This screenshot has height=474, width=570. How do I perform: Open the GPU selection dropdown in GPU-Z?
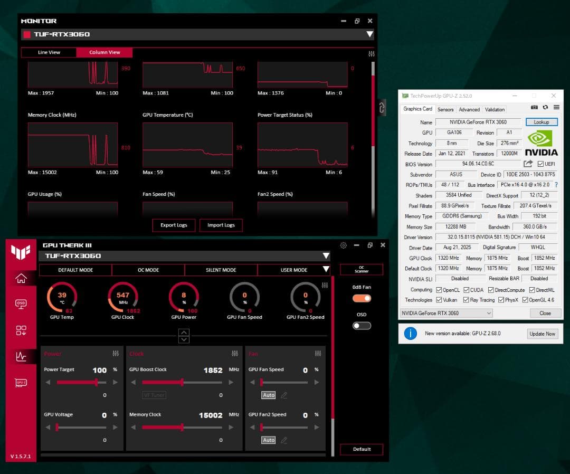point(489,313)
